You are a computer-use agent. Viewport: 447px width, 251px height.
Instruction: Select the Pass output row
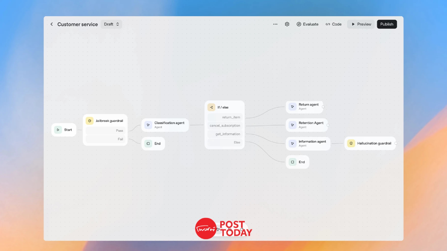[x=105, y=131]
